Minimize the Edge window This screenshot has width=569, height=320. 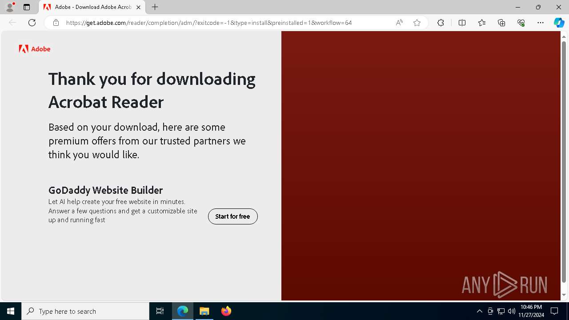tap(518, 7)
